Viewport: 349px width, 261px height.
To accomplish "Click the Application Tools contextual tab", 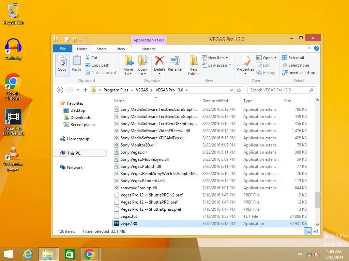I will [x=149, y=40].
